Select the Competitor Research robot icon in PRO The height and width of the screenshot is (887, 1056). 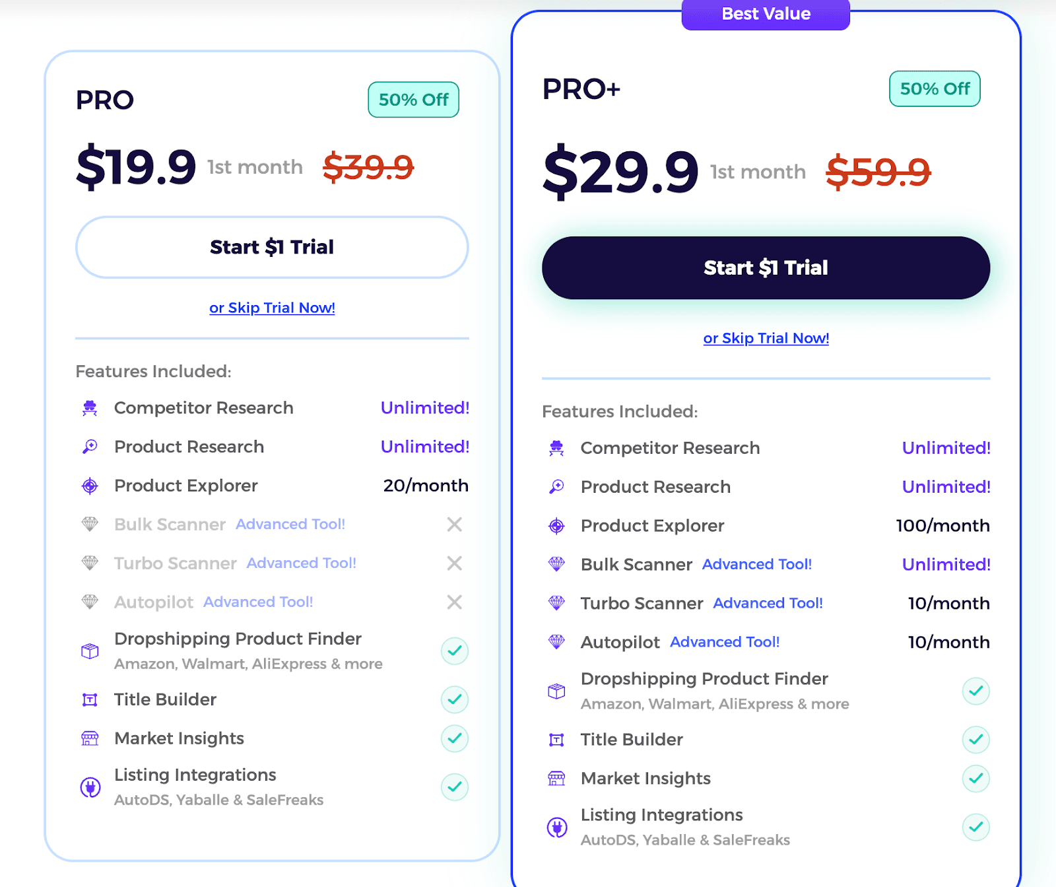(90, 408)
